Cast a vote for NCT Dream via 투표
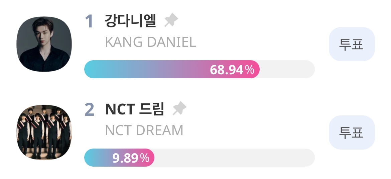This screenshot has height=179, width=391. (x=352, y=132)
